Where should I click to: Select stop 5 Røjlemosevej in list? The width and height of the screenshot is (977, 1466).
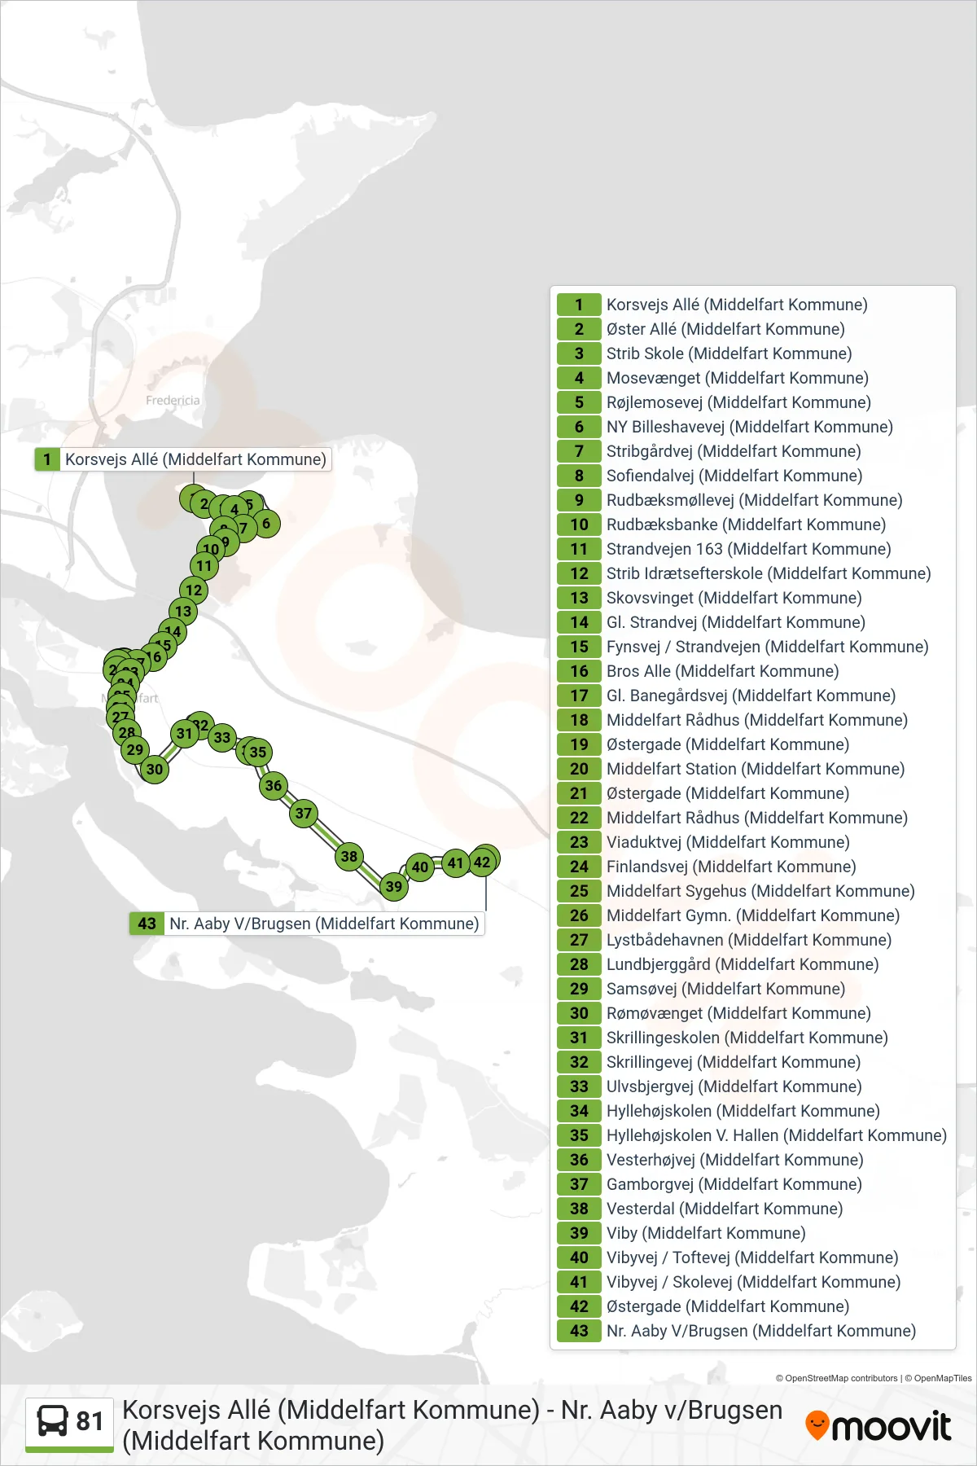click(752, 402)
